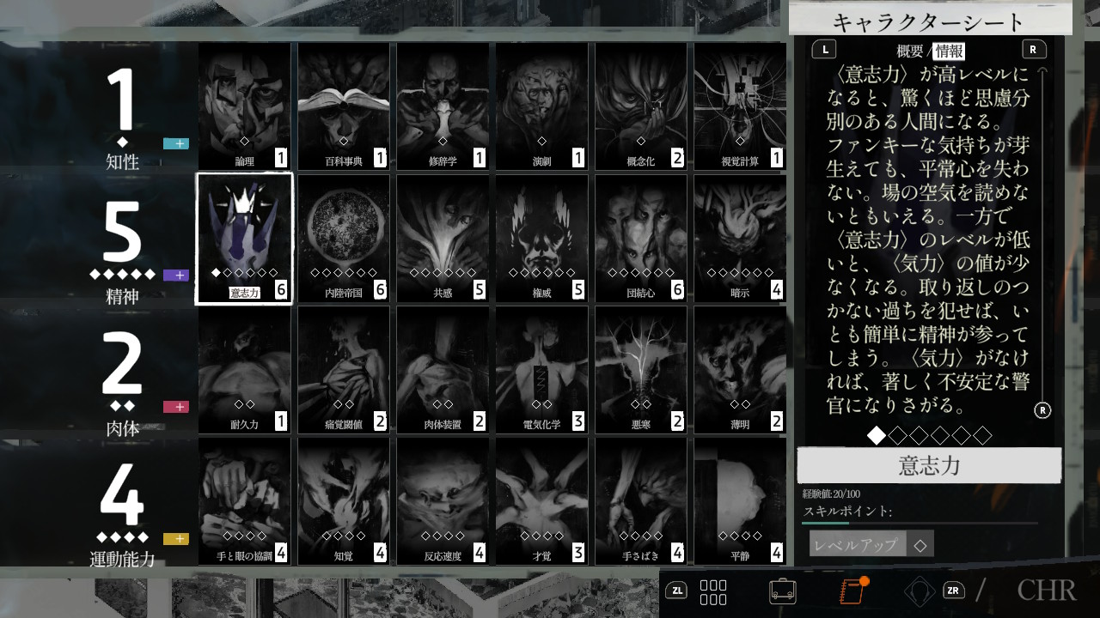The width and height of the screenshot is (1100, 618).
Task: Open the journal notebook icon
Action: [852, 591]
